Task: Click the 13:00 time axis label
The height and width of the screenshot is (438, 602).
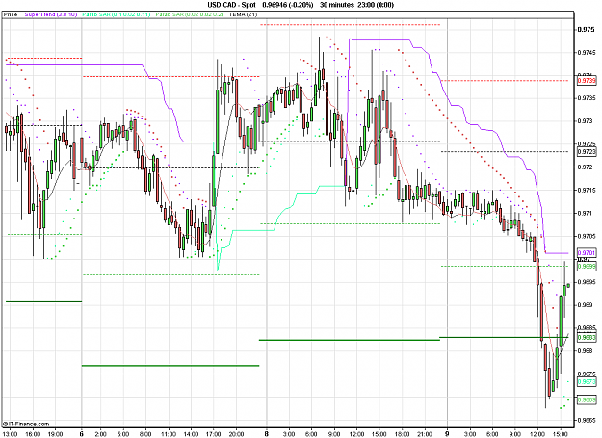Action: pos(11,434)
